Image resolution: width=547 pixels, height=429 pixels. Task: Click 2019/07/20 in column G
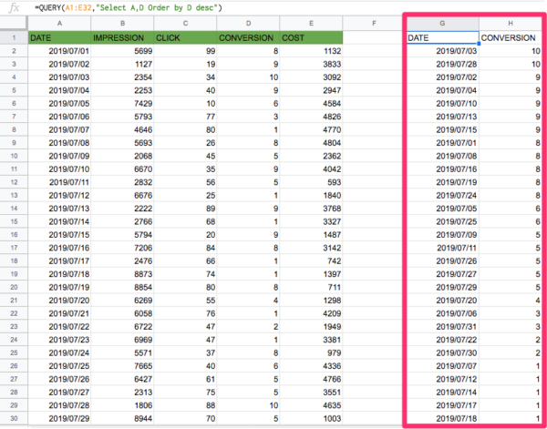coord(442,301)
